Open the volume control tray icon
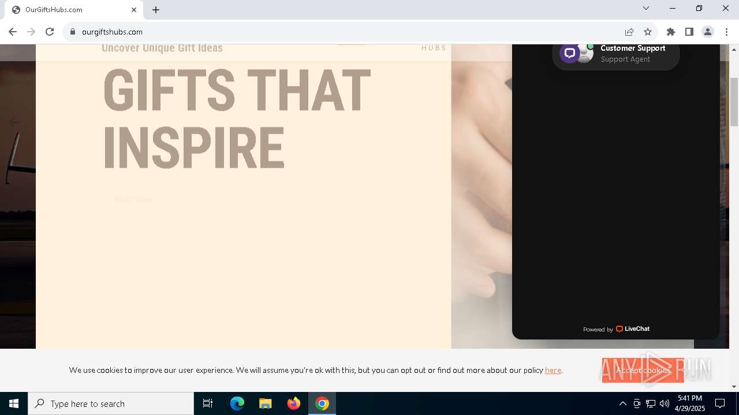This screenshot has height=415, width=739. click(x=665, y=403)
